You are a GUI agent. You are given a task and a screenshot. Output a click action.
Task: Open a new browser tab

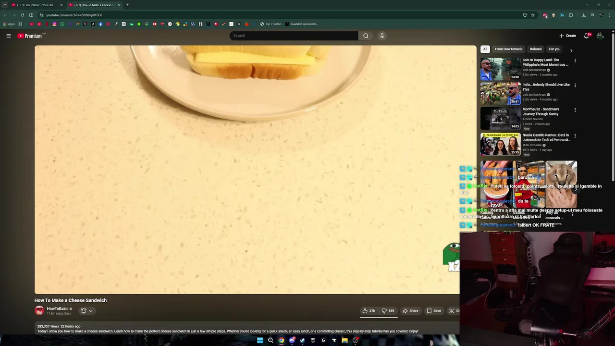coord(127,5)
